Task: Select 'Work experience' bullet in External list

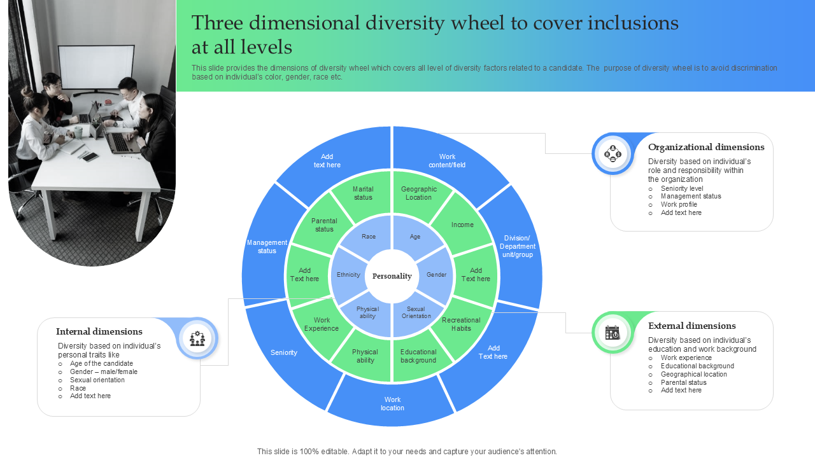Action: pyautogui.click(x=686, y=358)
